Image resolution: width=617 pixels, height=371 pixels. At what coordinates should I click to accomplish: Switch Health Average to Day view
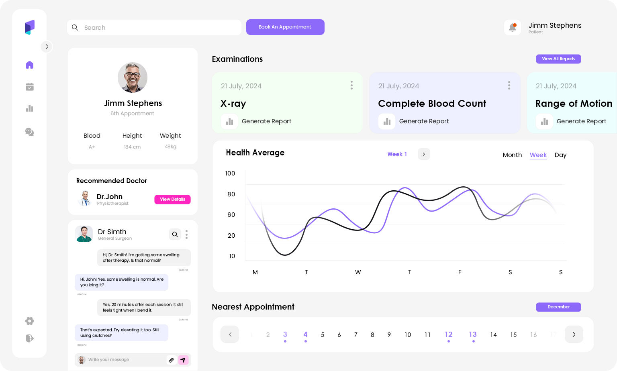(x=560, y=155)
